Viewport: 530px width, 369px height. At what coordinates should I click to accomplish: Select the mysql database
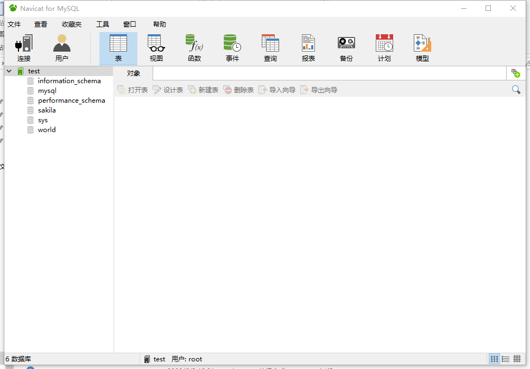click(47, 91)
